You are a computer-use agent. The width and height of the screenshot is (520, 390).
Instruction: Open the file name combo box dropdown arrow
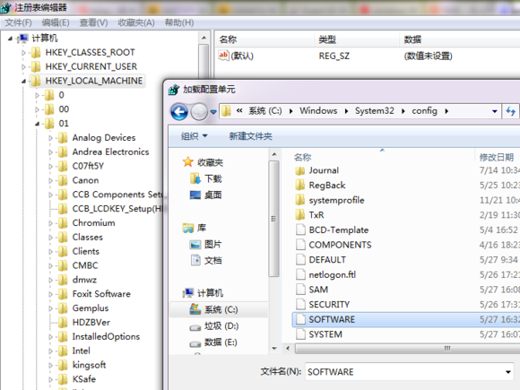(x=508, y=372)
